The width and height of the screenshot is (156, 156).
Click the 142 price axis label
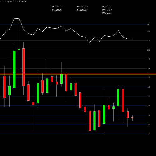coord(149,106)
